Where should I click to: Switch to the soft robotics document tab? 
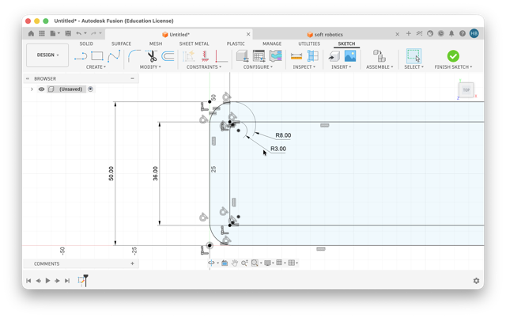tap(325, 34)
